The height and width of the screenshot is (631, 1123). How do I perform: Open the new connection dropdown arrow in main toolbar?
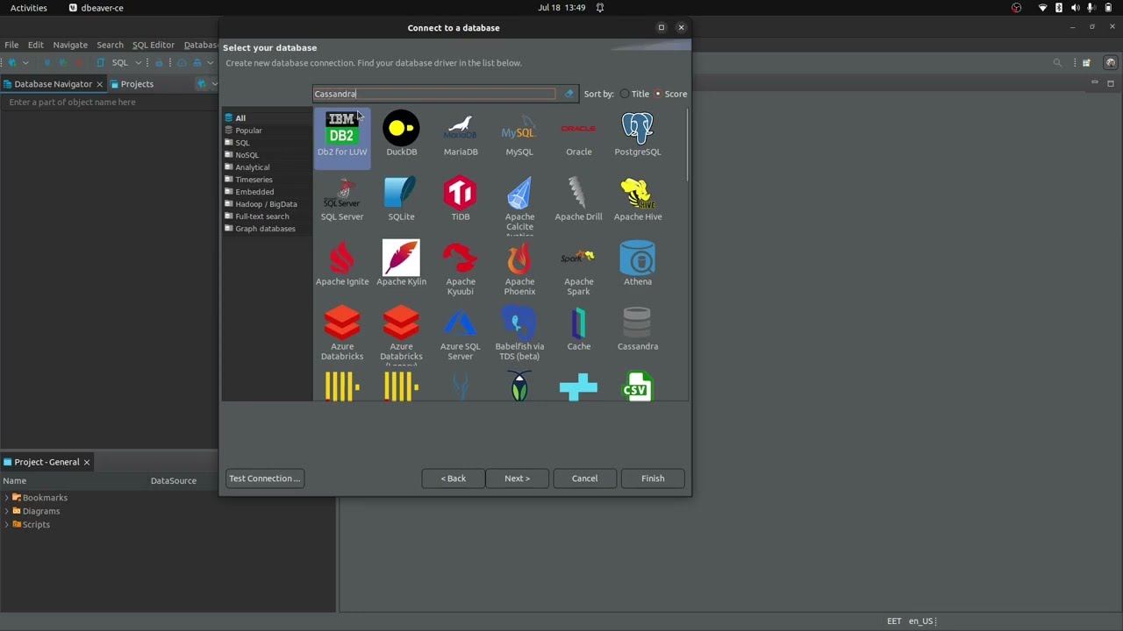coord(25,63)
